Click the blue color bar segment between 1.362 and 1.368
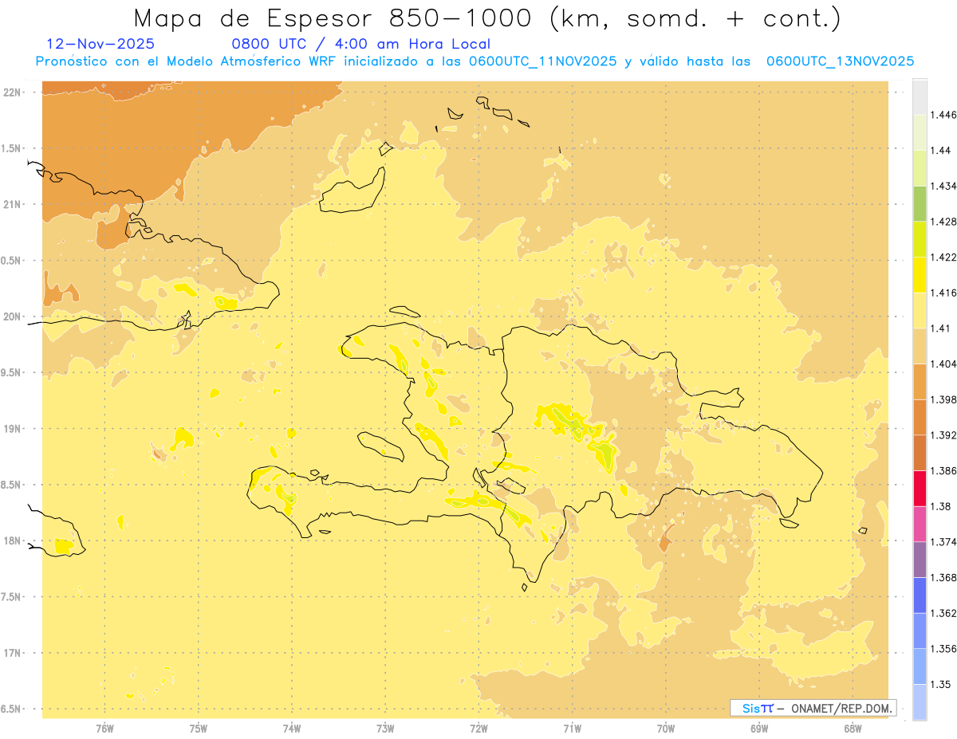957x739 pixels. point(920,596)
